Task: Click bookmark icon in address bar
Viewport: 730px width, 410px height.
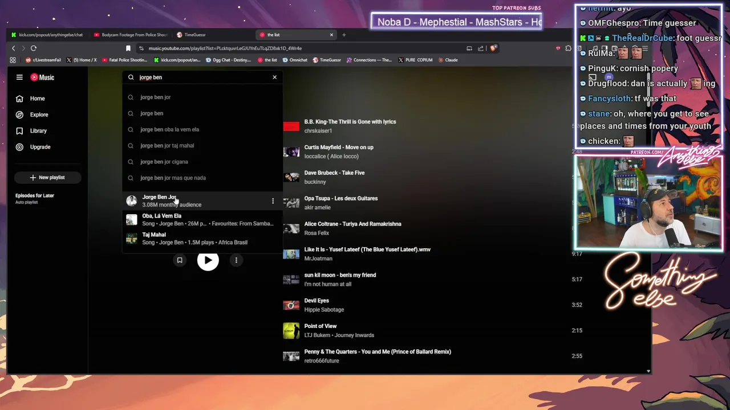Action: (x=128, y=48)
